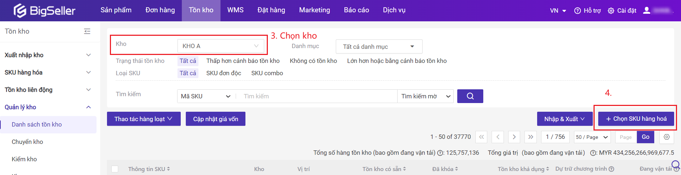Screen dimensions: 681x175
Task: Open the Mã SKU search type dropdown
Action: 206,96
